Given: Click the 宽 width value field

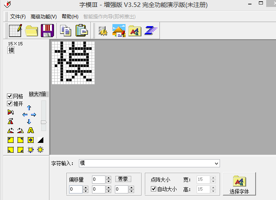Looking at the screenshot, I should 203,180.
